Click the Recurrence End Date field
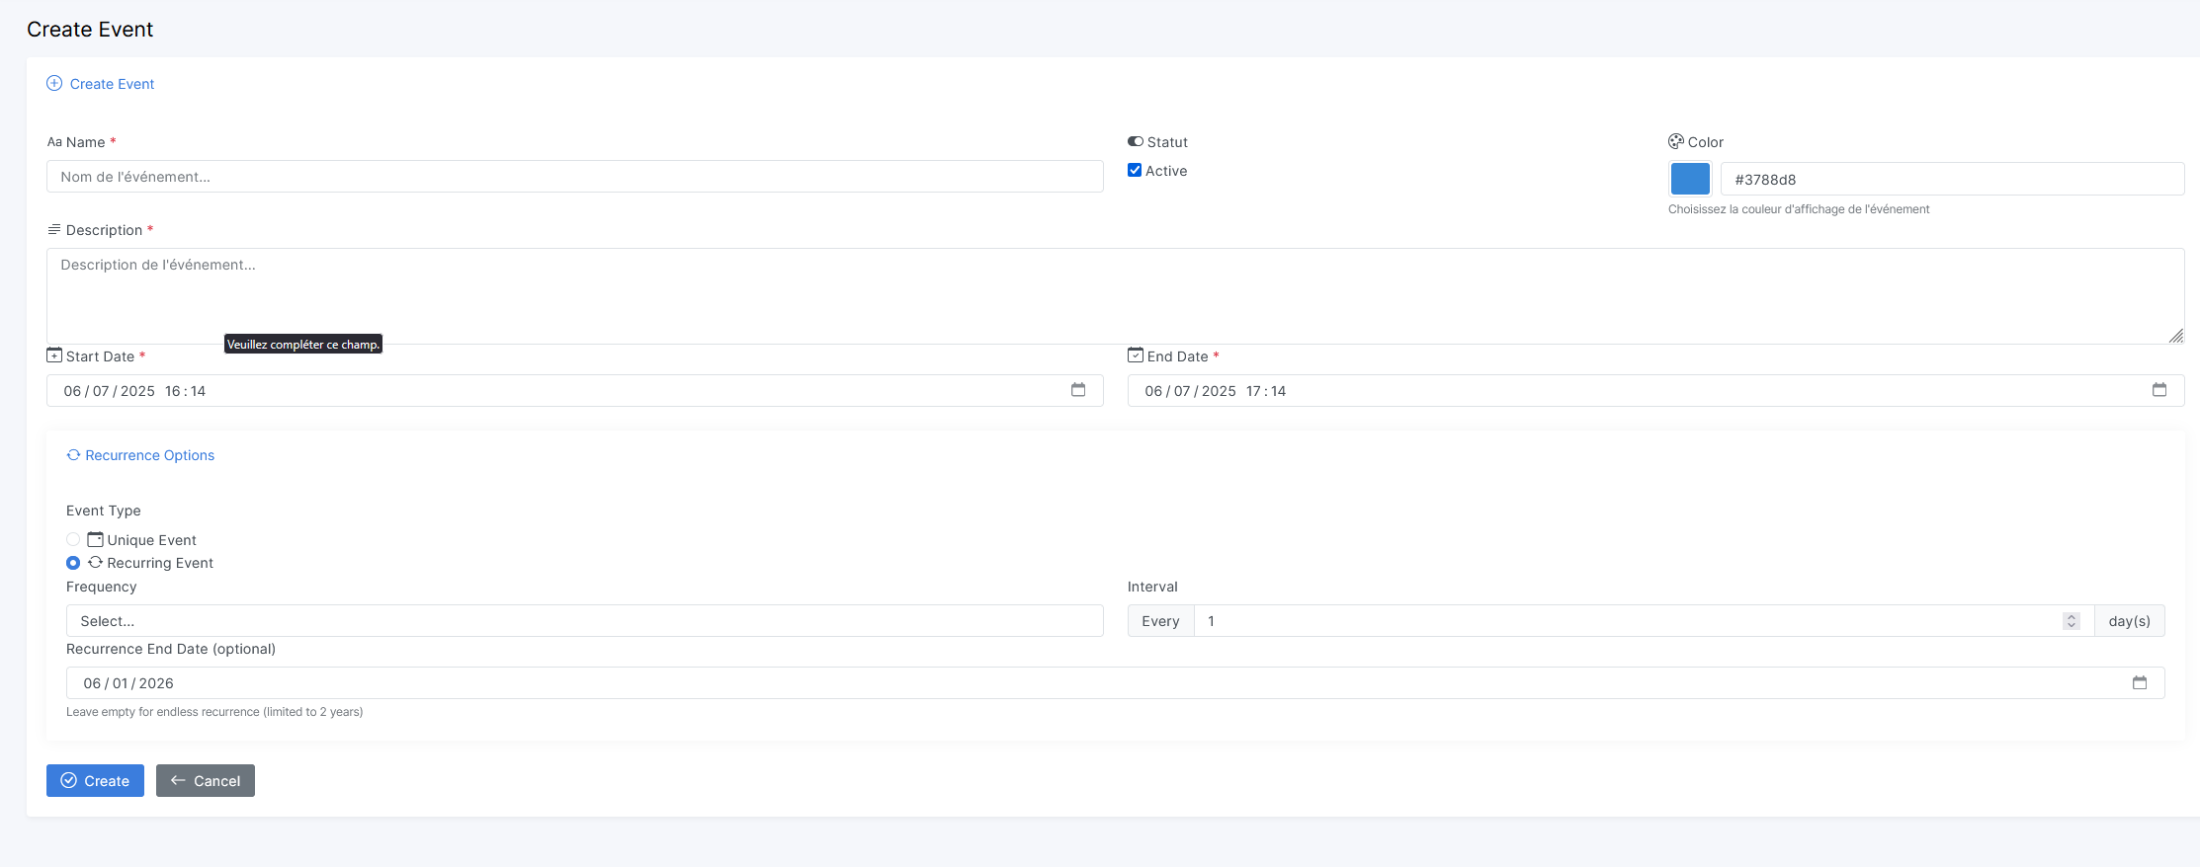 tap(1115, 682)
